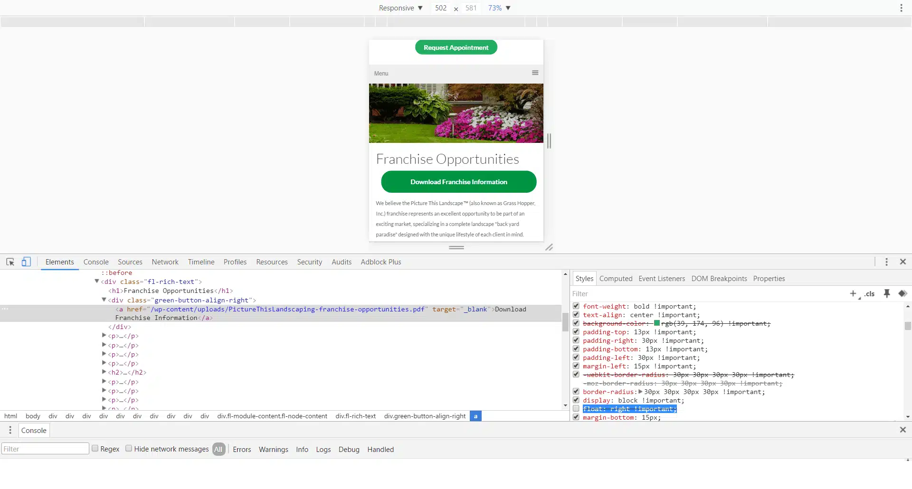Open the Timeline tab
This screenshot has height=489, width=912.
tap(201, 262)
